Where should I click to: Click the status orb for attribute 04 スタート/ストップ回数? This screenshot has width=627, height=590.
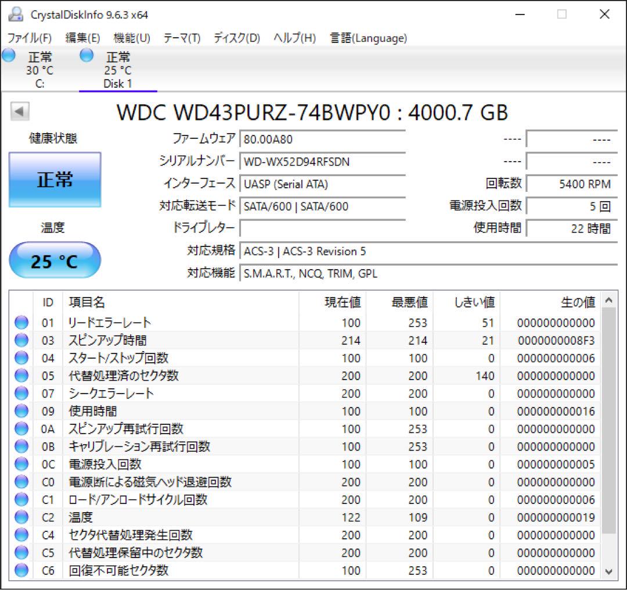[x=21, y=358]
